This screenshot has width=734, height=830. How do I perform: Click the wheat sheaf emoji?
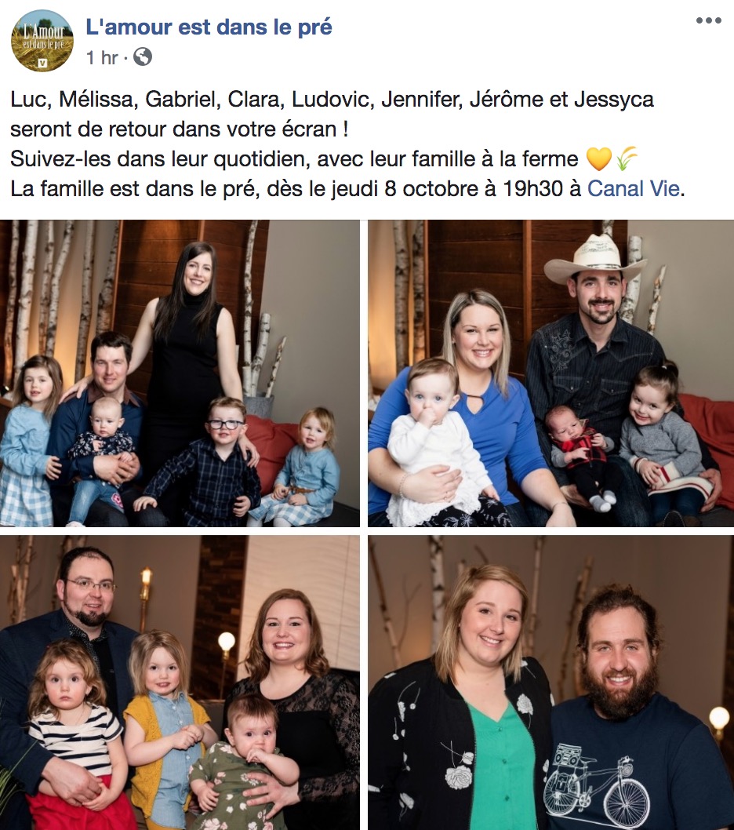[627, 158]
